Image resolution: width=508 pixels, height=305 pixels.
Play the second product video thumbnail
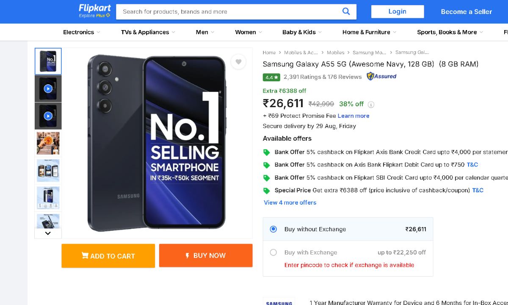(x=48, y=116)
